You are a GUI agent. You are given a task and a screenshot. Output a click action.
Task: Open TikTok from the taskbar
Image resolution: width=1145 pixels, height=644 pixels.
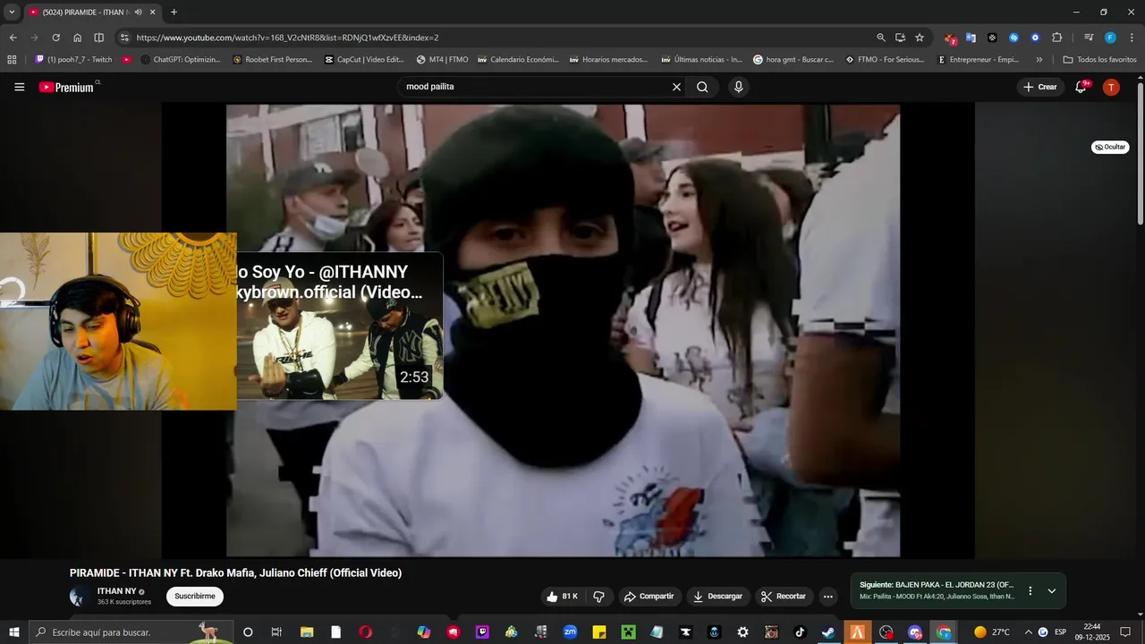(x=800, y=631)
